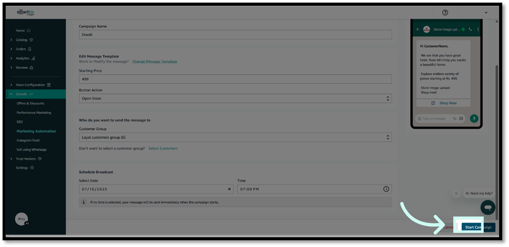The height and width of the screenshot is (247, 509).
Task: Click the info icon under Schedule Broadcast
Action: click(84, 202)
